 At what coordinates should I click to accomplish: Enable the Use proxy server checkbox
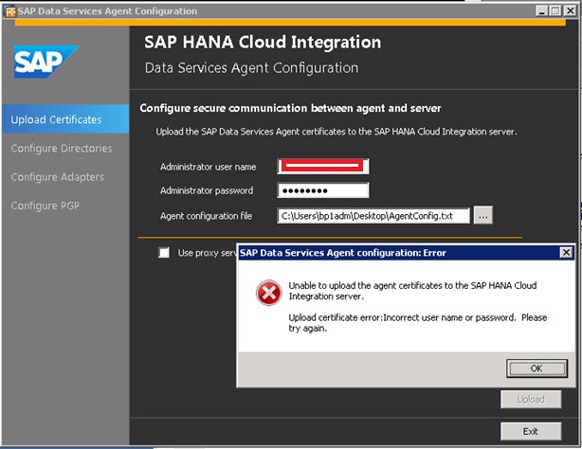(164, 253)
